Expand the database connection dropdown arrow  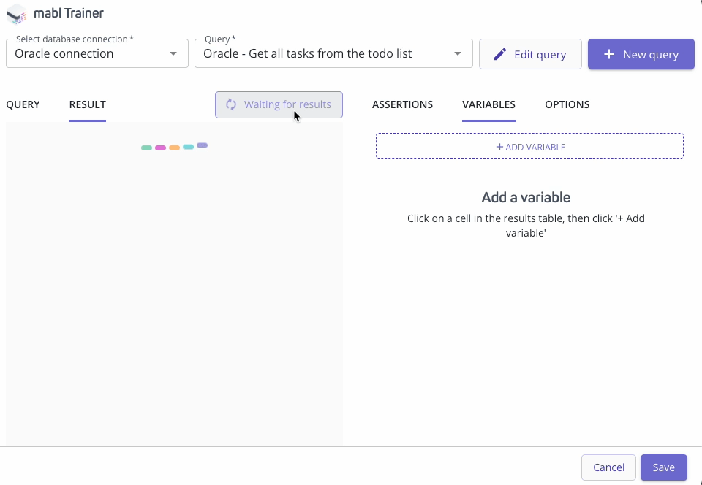pos(173,54)
